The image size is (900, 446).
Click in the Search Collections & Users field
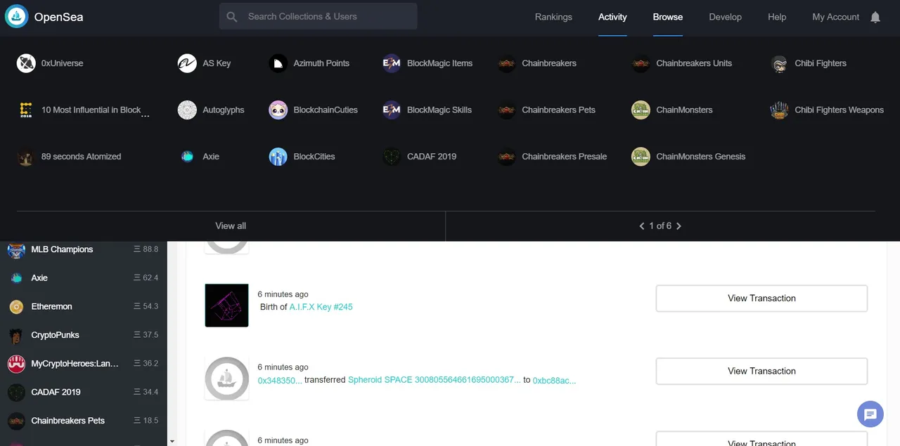(318, 16)
